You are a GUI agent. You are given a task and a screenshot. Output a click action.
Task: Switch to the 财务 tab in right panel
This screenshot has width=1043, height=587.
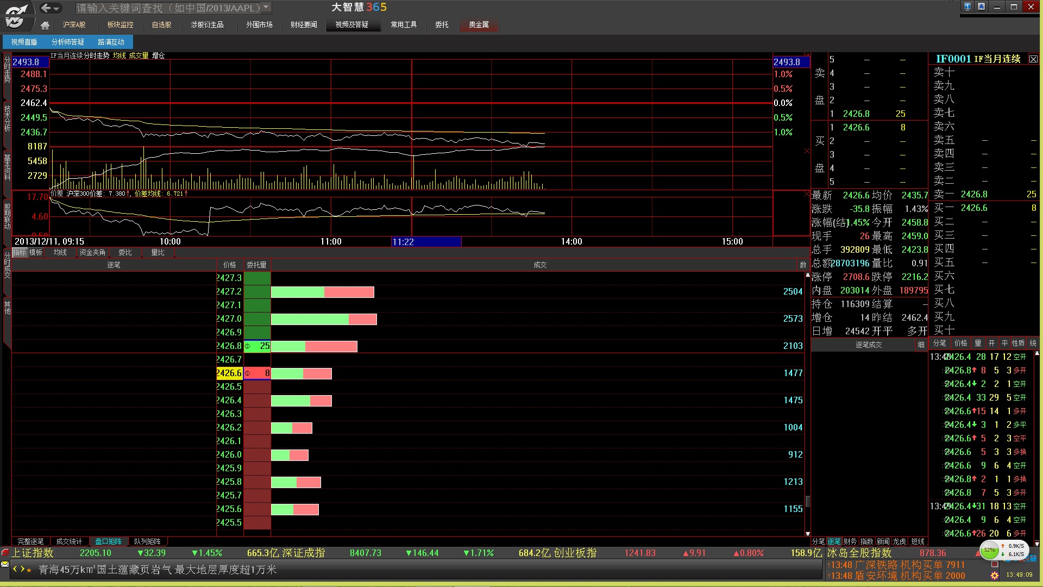click(850, 541)
